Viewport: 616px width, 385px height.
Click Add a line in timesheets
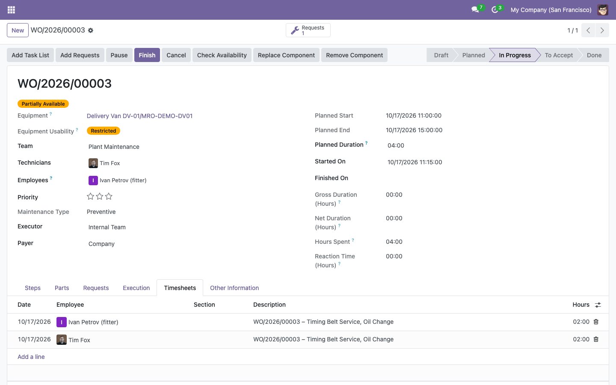pos(31,357)
